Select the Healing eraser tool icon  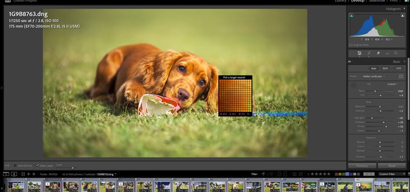(x=378, y=53)
